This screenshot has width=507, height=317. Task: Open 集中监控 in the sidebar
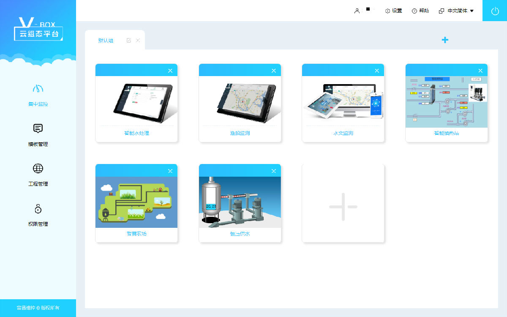(38, 95)
